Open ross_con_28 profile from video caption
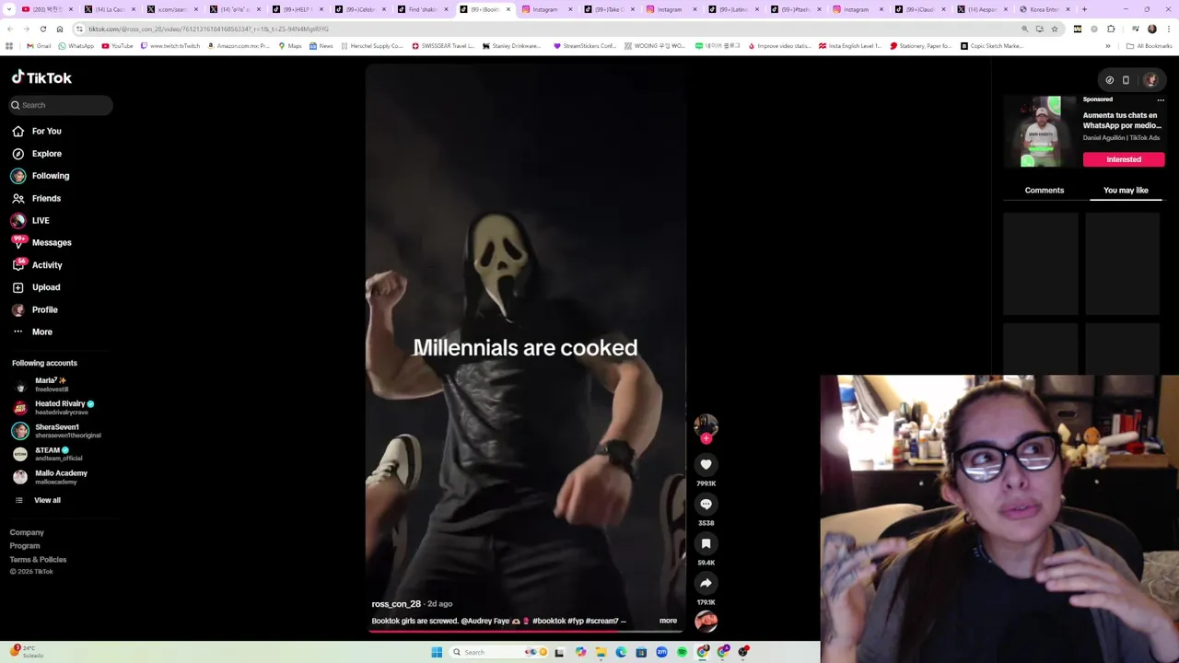This screenshot has height=663, width=1179. (396, 604)
